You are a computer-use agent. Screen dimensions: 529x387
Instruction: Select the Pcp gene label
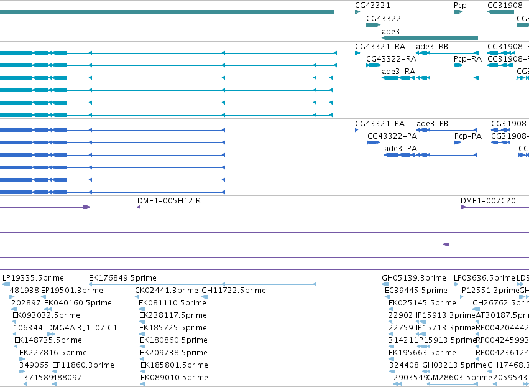tap(460, 6)
